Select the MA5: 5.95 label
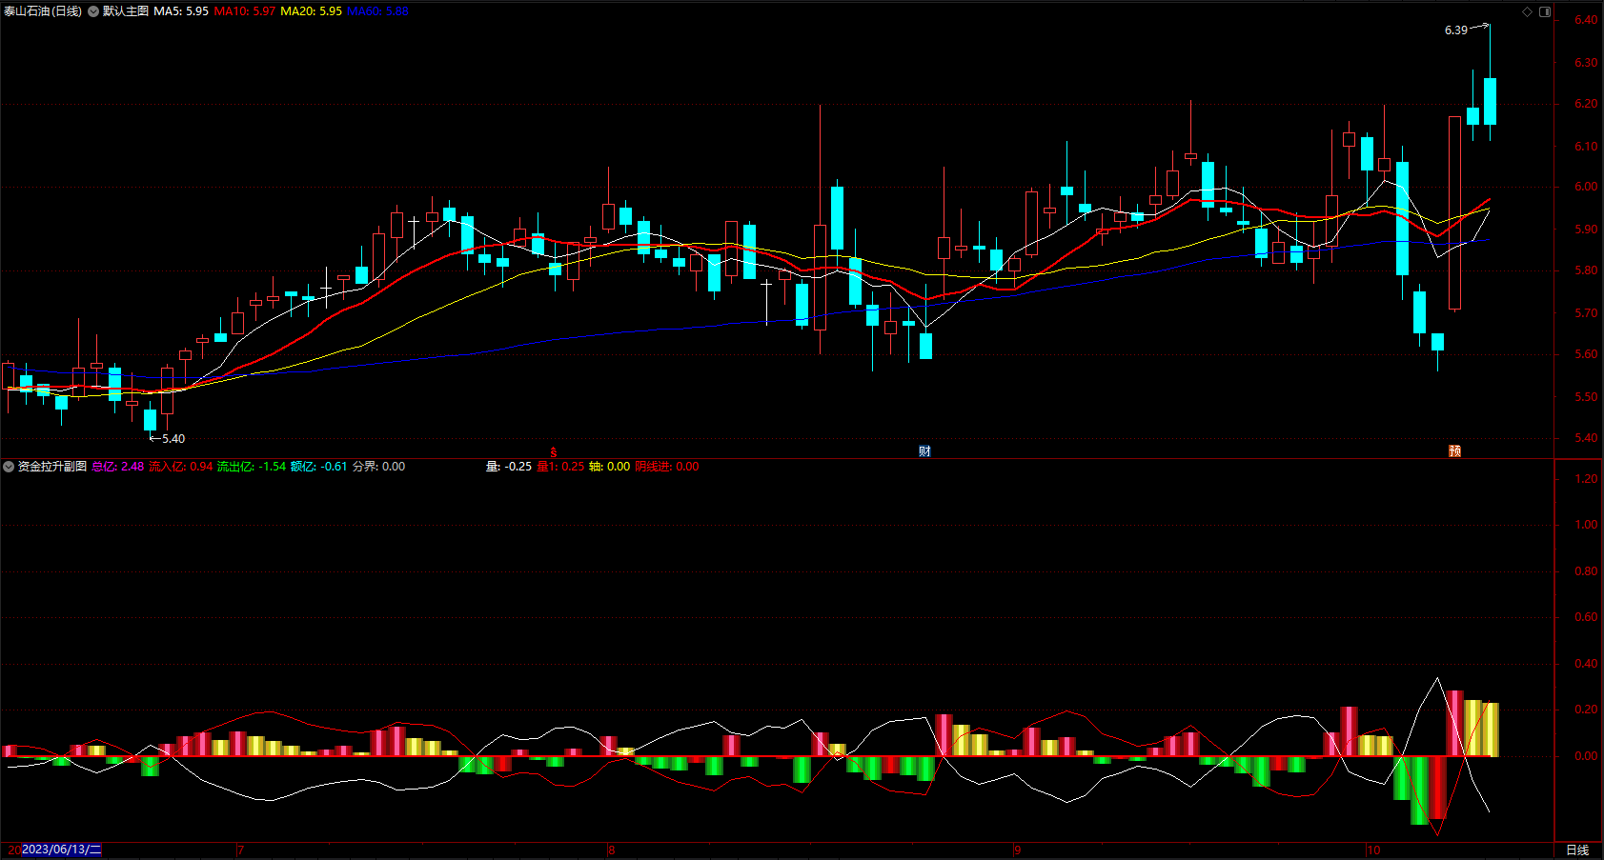 point(181,11)
